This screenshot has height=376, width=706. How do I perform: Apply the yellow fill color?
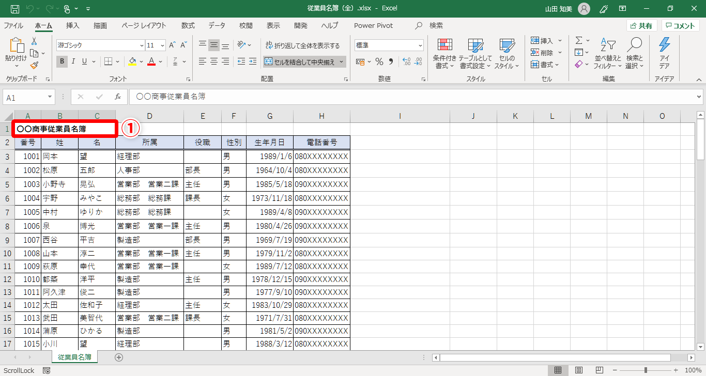tap(132, 62)
